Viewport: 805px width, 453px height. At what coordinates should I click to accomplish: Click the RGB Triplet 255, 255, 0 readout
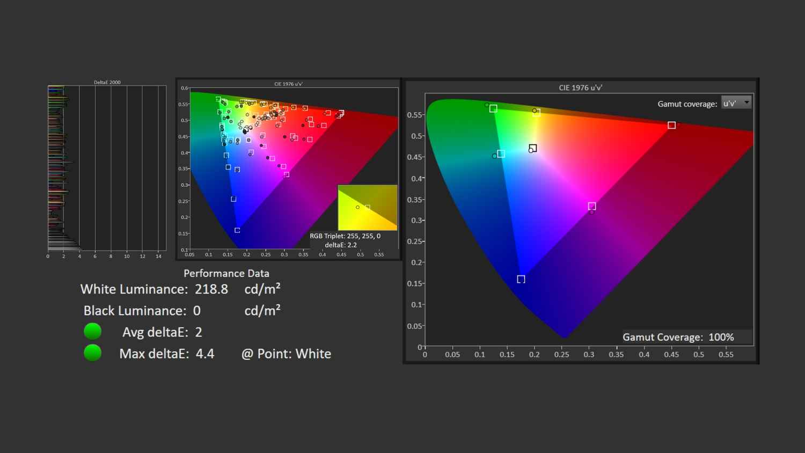pos(345,236)
